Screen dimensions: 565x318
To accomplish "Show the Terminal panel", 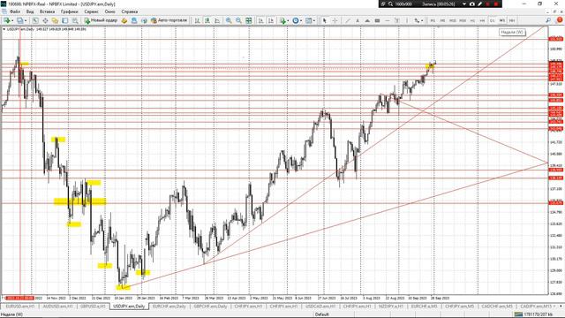I will (64, 20).
